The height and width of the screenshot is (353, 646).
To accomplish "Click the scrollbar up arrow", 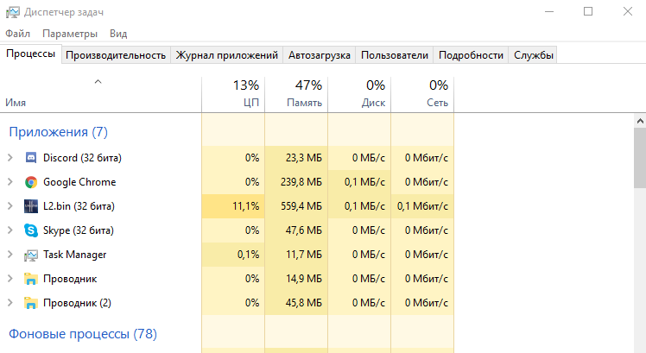I will pos(640,121).
